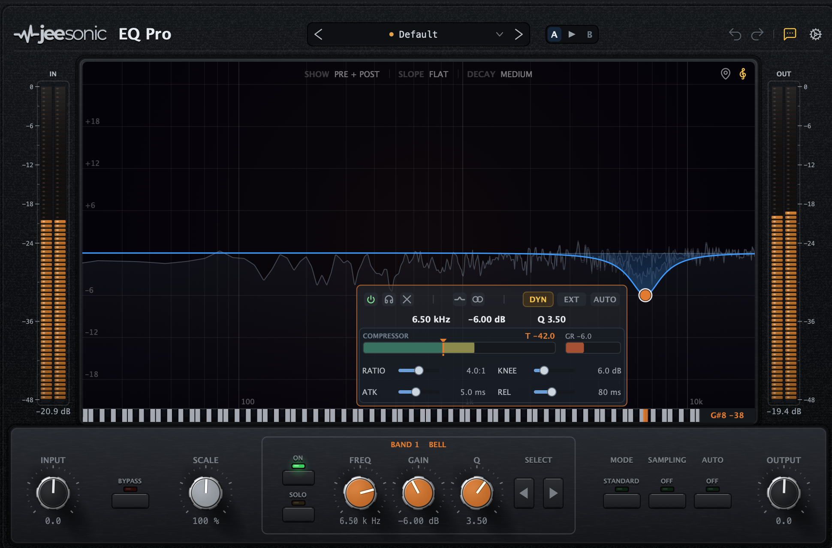Viewport: 832px width, 548px height.
Task: Open the DECAY MEDIUM option
Action: [x=500, y=74]
